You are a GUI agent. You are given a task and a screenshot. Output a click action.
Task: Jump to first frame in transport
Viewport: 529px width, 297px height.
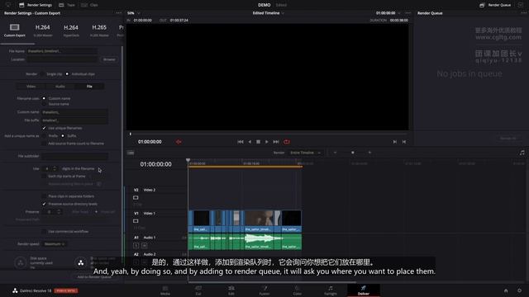pos(241,142)
